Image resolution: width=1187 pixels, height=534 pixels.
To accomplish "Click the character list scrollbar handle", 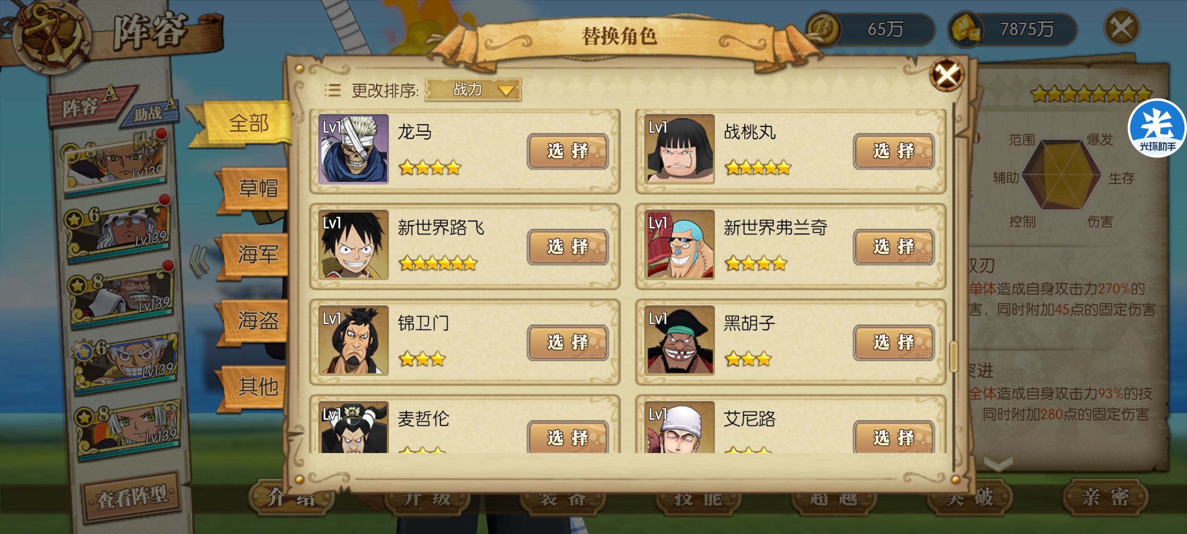I will tap(953, 356).
